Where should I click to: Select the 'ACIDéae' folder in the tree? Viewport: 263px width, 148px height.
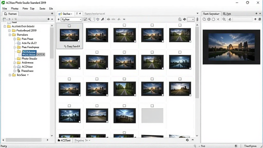click(x=27, y=67)
